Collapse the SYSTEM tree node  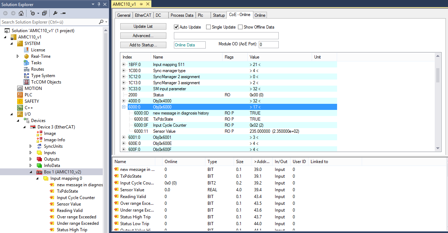click(11, 44)
